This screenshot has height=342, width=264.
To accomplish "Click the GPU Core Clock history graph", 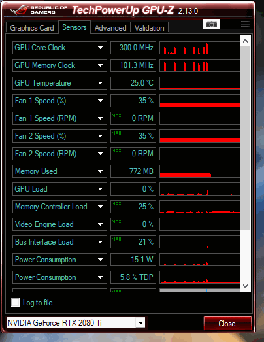I will (200, 48).
